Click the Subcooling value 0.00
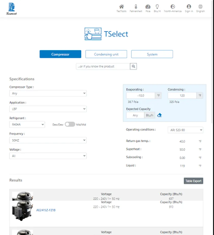Image resolution: width=214 pixels, height=235 pixels. 182,158
